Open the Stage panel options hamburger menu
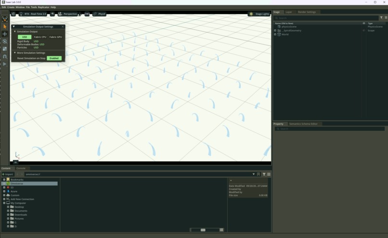Screen dimensions: 388x238 (x=386, y=18)
